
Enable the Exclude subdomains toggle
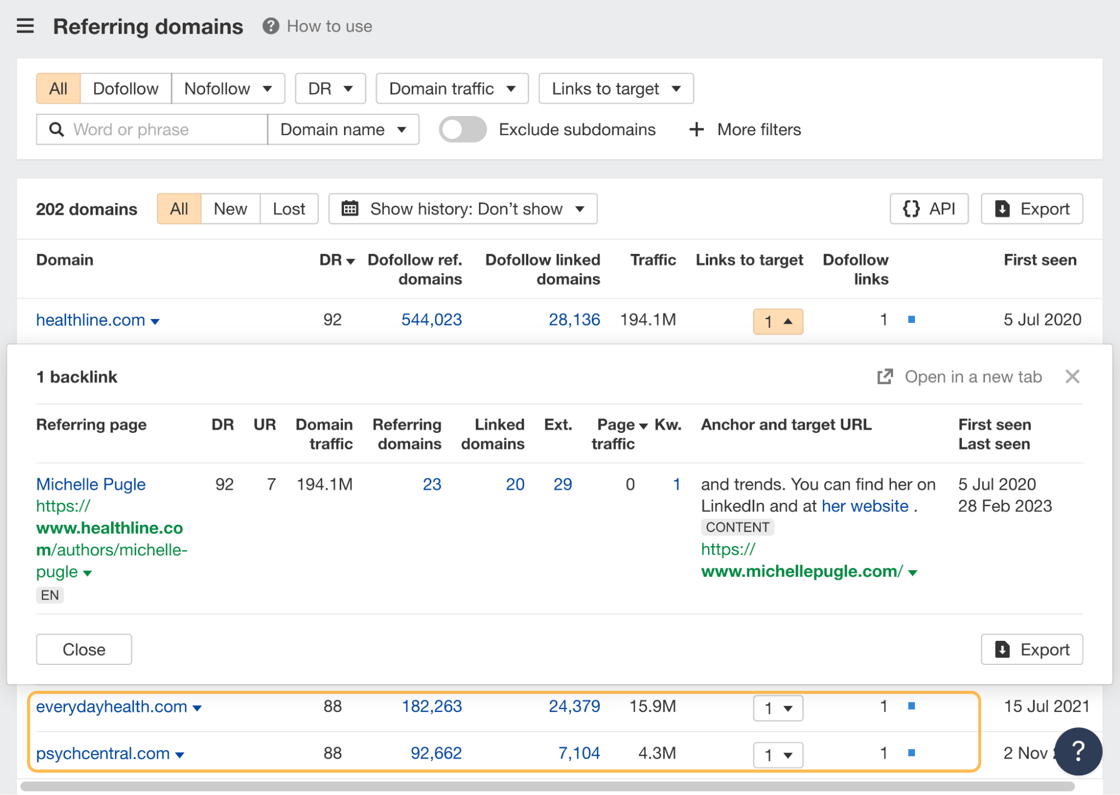(x=462, y=130)
